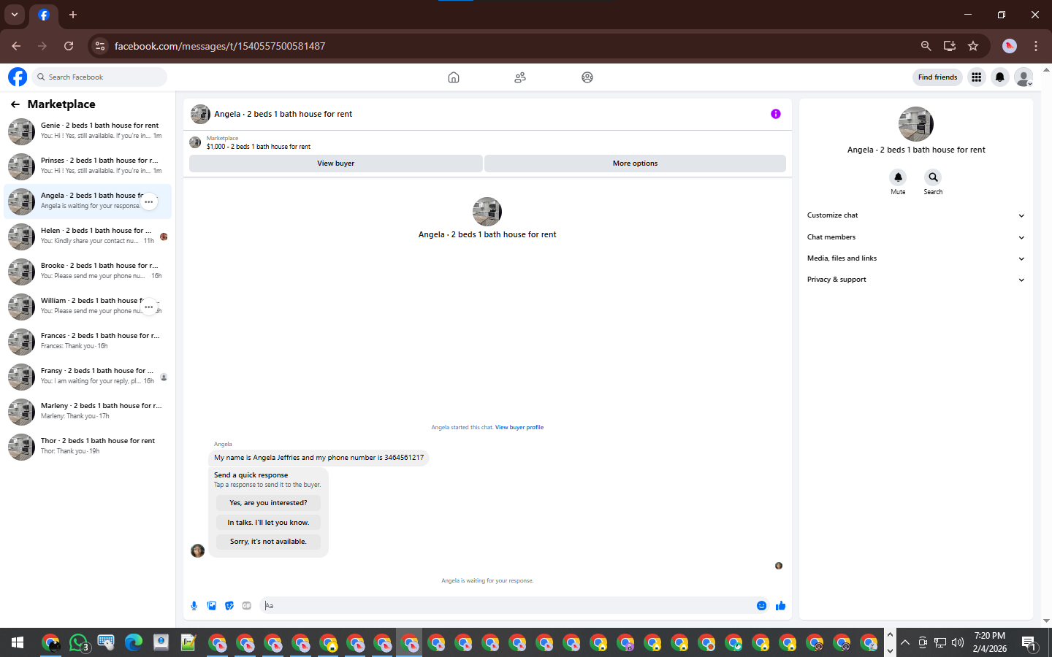Open Genie conversation in the list
1052x657 pixels.
(88, 131)
